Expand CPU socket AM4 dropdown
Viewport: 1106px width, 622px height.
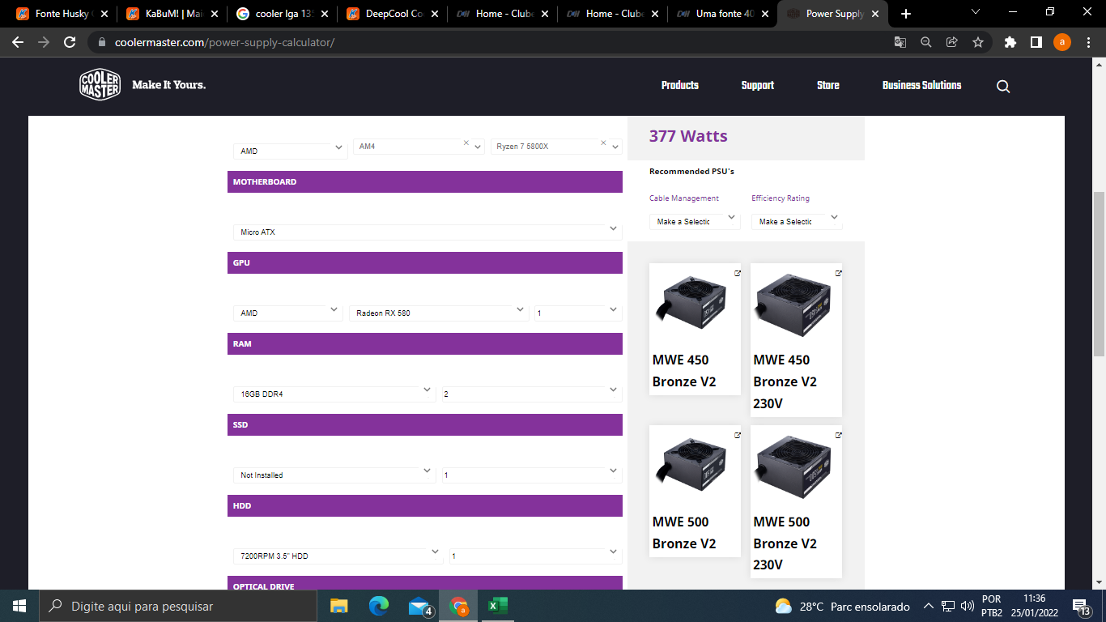coord(418,147)
